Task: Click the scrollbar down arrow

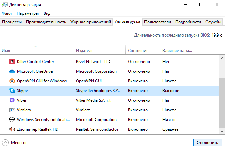Action: click(222, 131)
